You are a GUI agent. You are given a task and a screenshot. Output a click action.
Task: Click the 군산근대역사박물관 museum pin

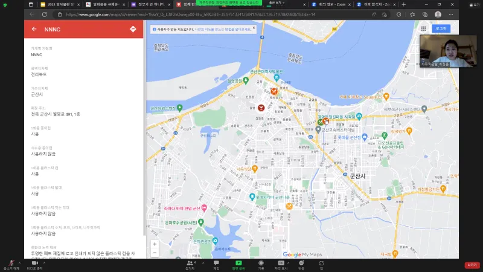tap(277, 78)
